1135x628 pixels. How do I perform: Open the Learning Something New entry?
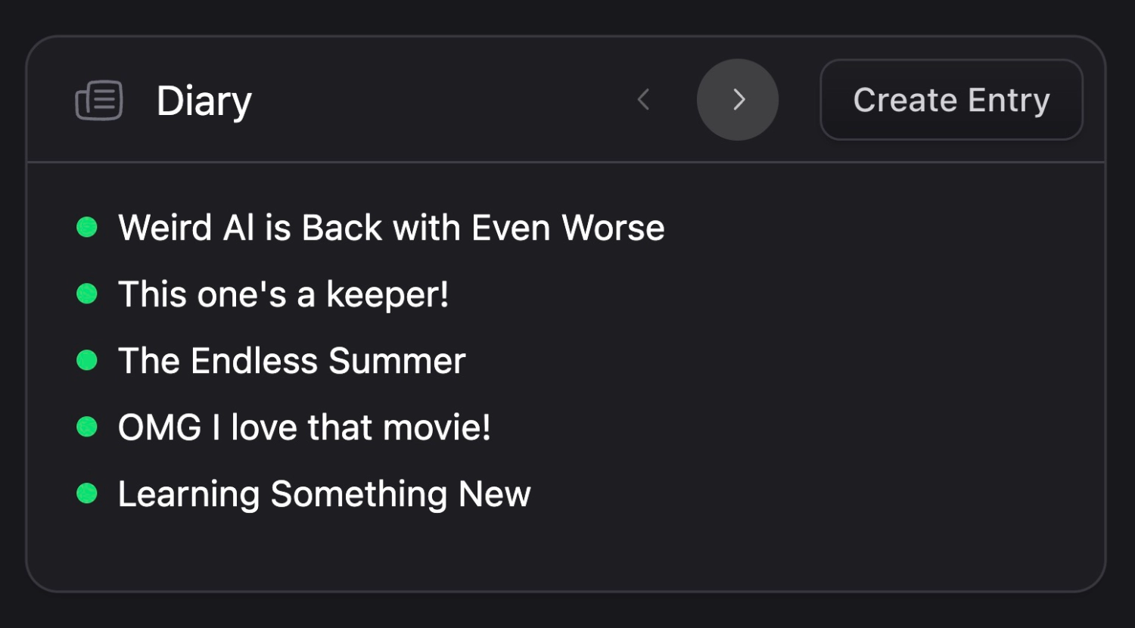point(324,493)
